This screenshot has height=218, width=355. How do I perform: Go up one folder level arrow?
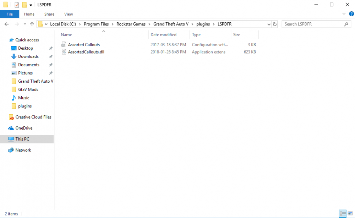tap(32, 24)
